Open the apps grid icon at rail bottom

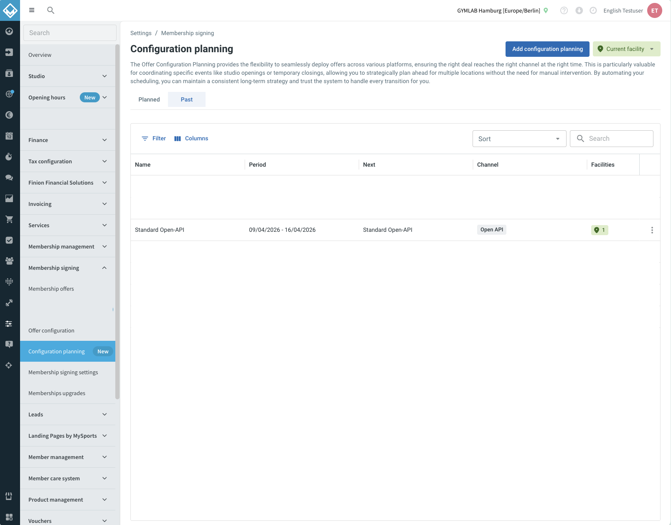tap(9, 517)
